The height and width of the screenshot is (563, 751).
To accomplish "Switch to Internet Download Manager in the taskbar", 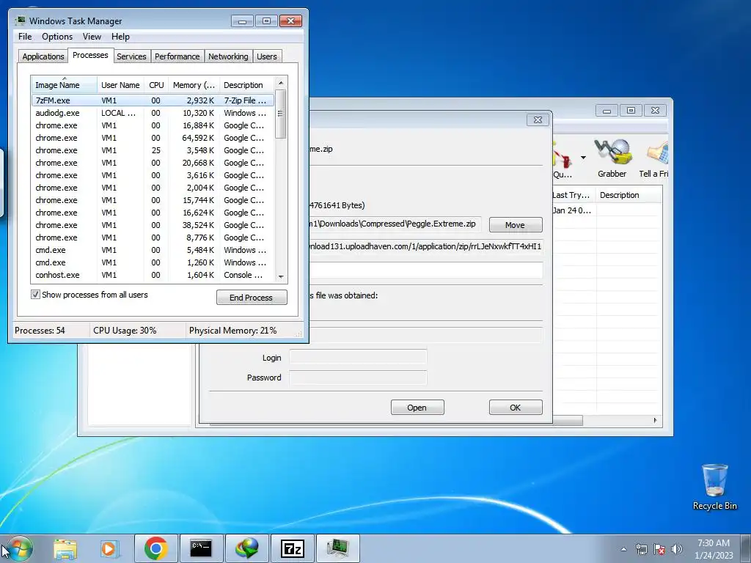I will 246,548.
